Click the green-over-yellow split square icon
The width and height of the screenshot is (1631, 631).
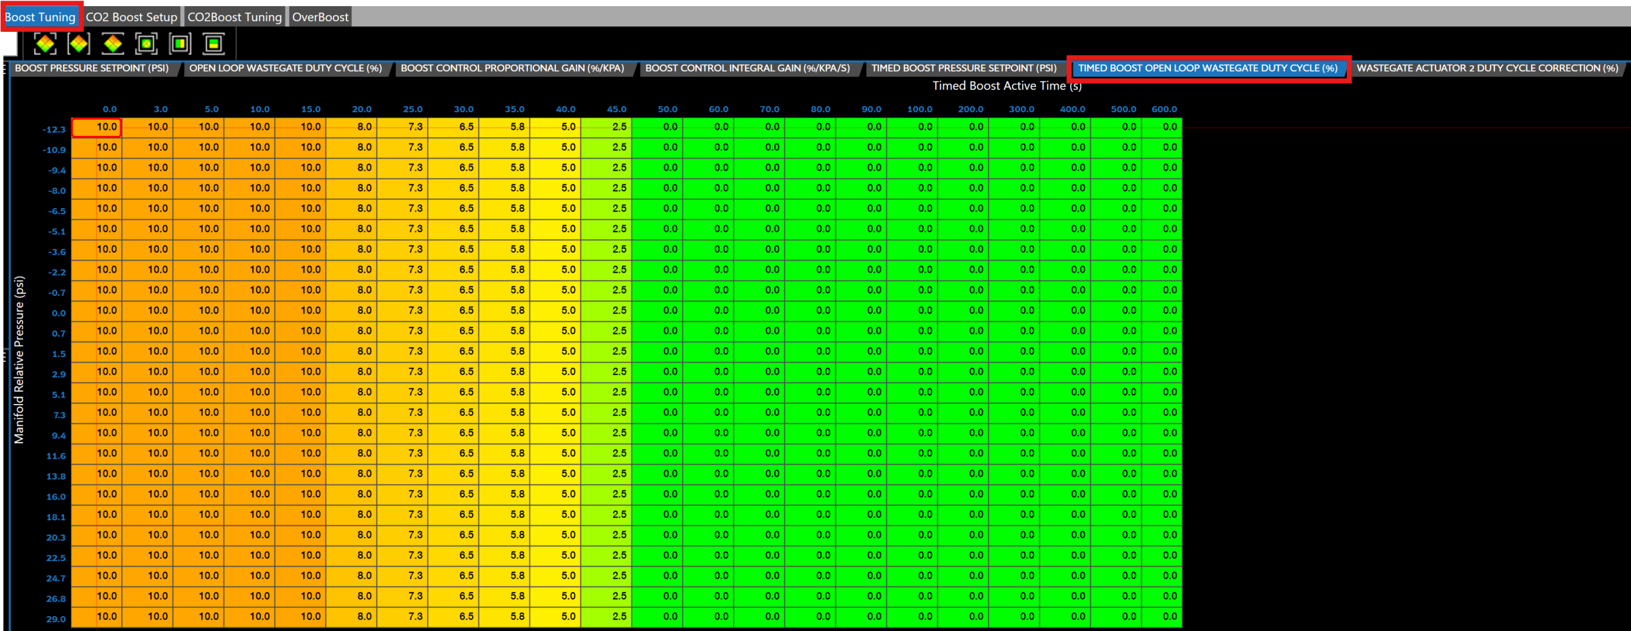pyautogui.click(x=213, y=44)
